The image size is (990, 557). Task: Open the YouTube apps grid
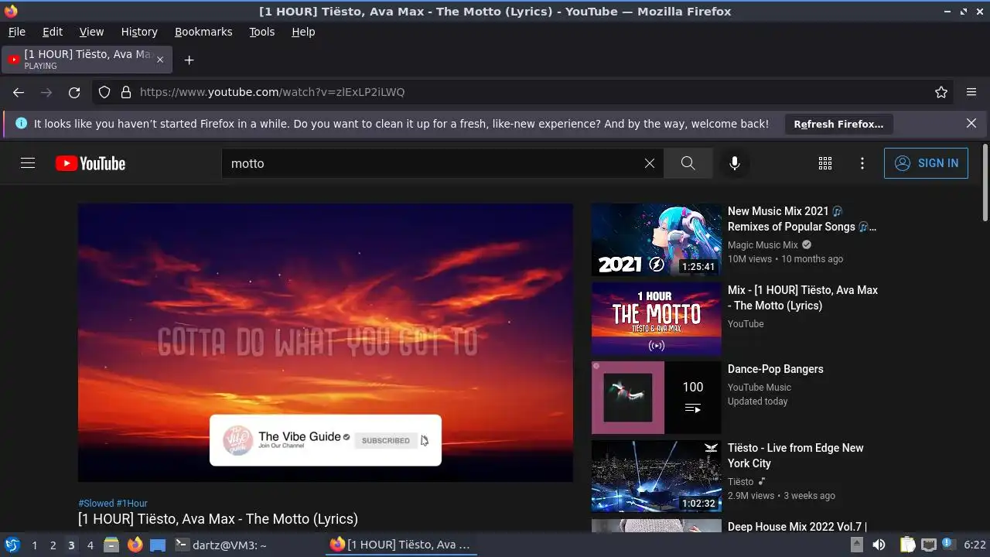click(x=825, y=163)
